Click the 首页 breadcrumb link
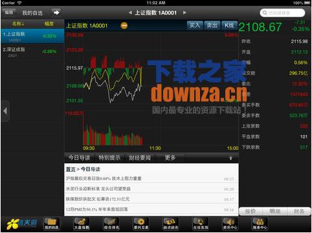The height and width of the screenshot is (233, 312). point(71,169)
